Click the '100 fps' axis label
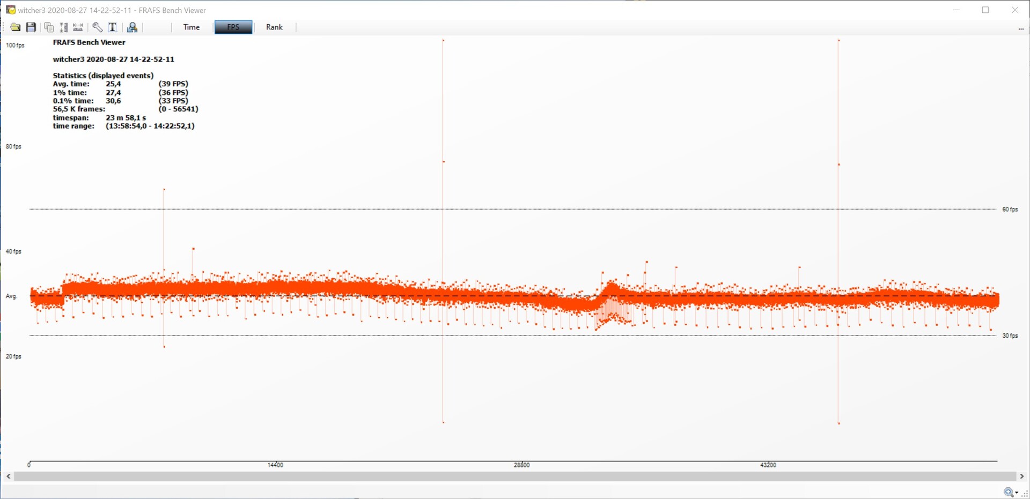 coord(15,46)
